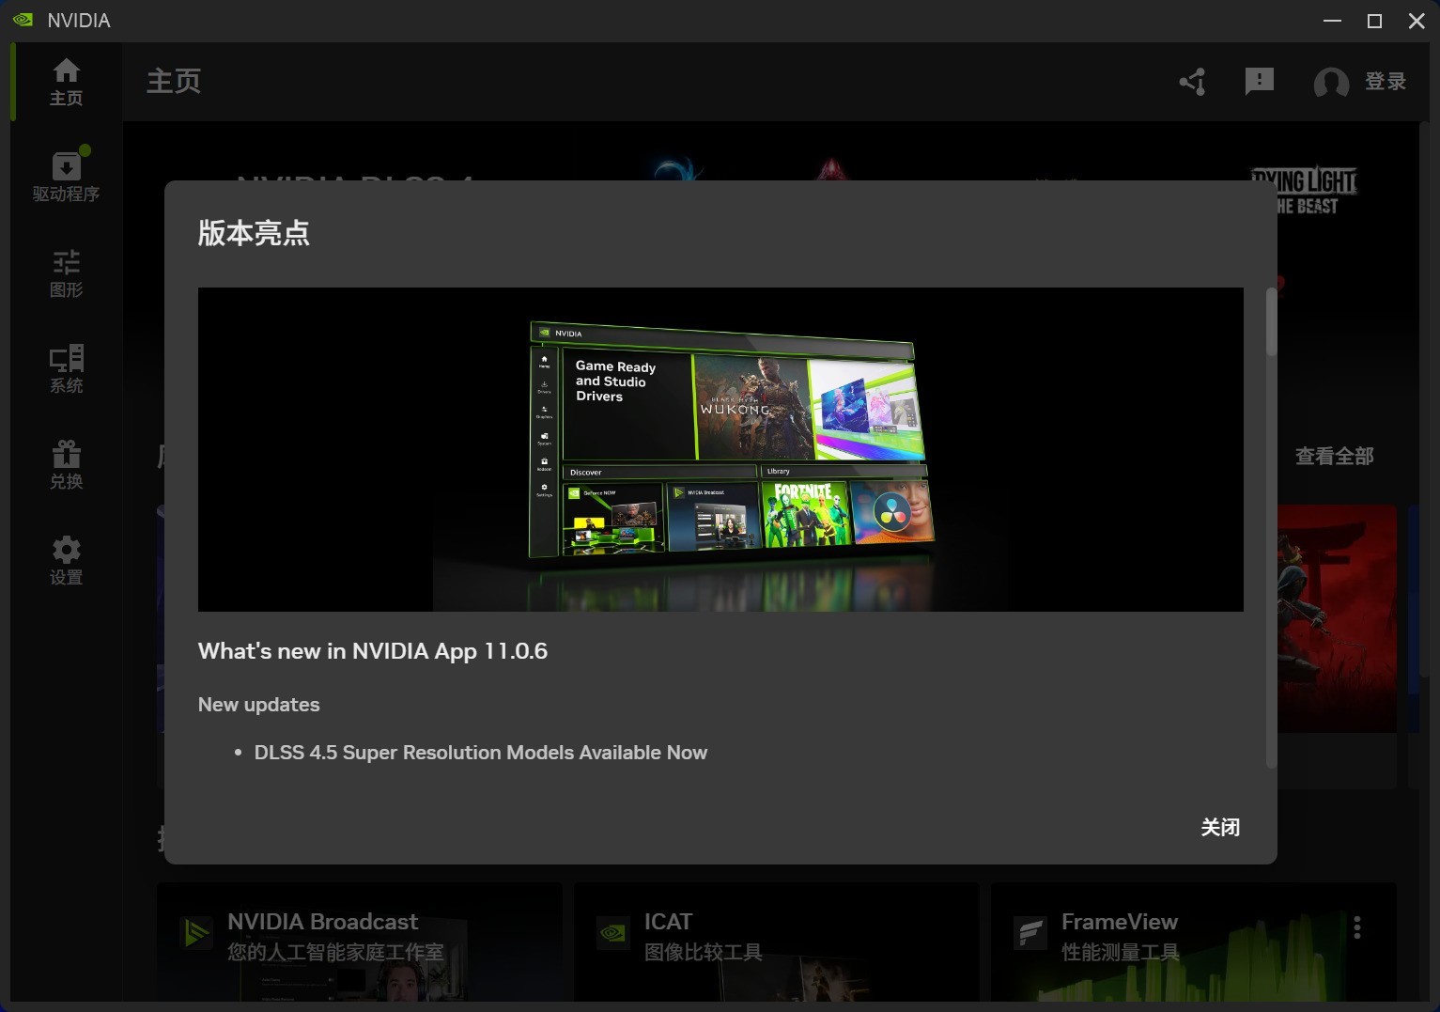Image resolution: width=1440 pixels, height=1012 pixels.
Task: Click the NVIDIA logo in title bar
Action: (23, 20)
